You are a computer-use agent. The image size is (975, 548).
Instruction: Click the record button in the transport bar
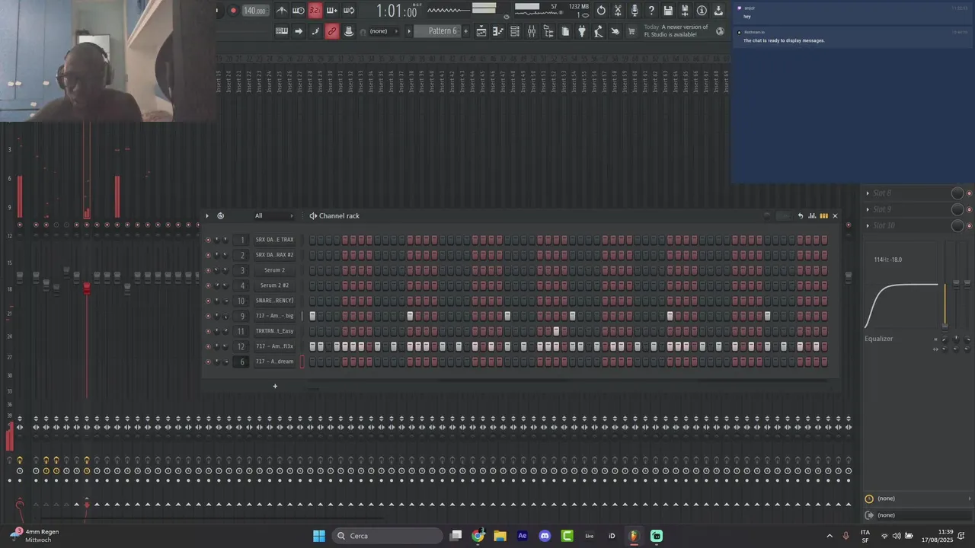[x=233, y=11]
